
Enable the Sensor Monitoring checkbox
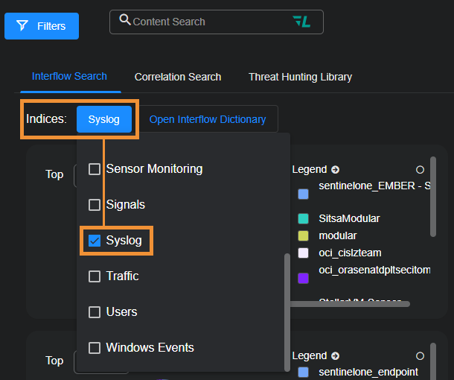point(95,169)
